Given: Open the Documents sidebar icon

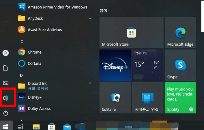Looking at the screenshot, I should click(x=5, y=68).
